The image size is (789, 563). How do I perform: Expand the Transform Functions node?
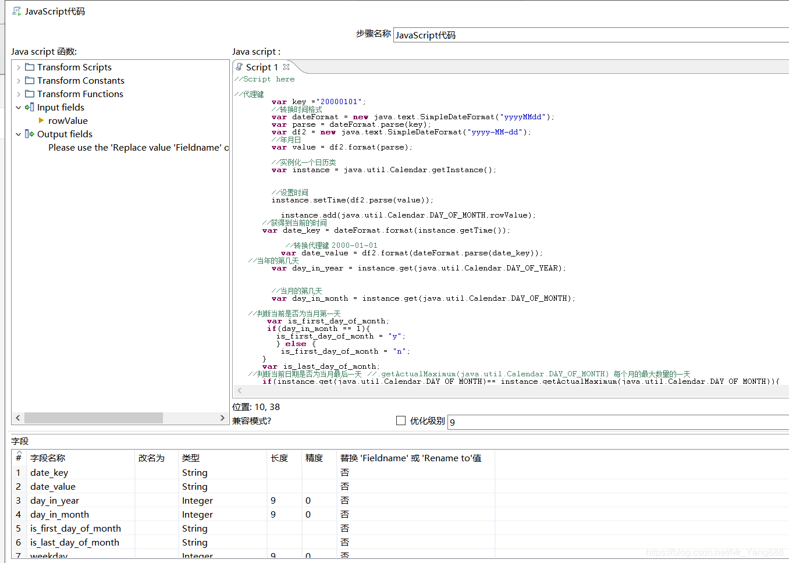pyautogui.click(x=19, y=94)
